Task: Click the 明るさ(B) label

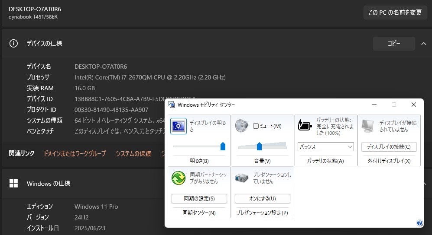Action: [x=199, y=161]
